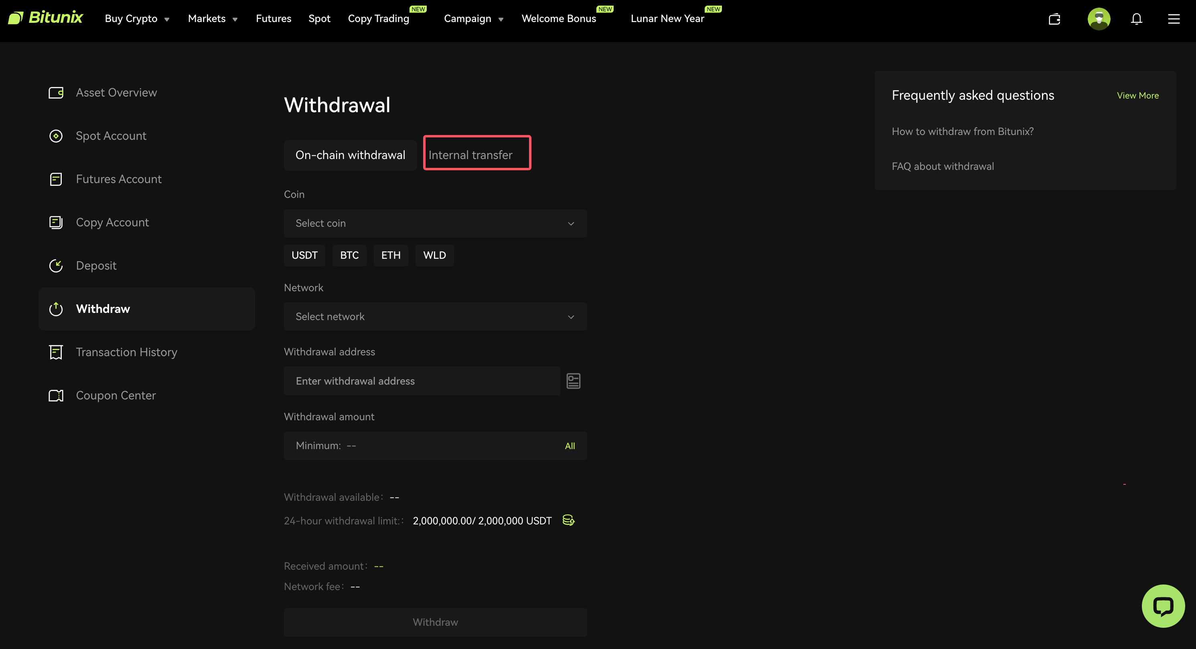Open Asset Overview in the sidebar

coord(116,93)
